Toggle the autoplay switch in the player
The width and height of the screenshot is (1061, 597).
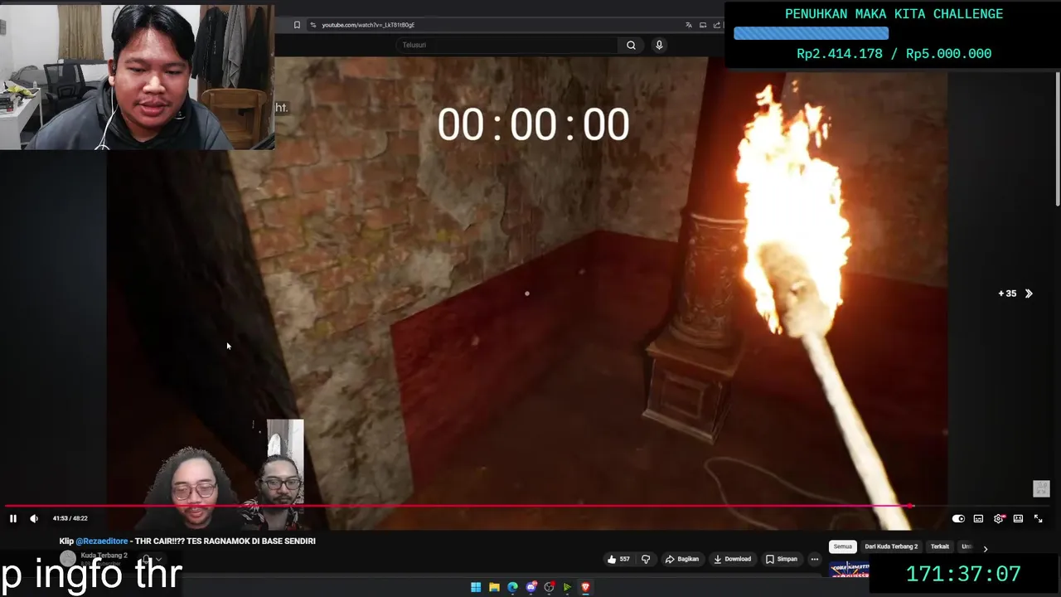pyautogui.click(x=958, y=518)
